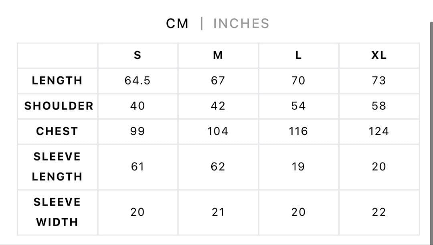This screenshot has width=433, height=245.
Task: Click the LENGTH row label
Action: [57, 80]
